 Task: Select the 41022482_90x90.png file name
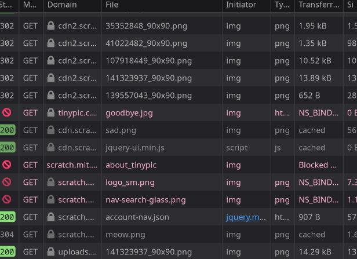coord(147,43)
